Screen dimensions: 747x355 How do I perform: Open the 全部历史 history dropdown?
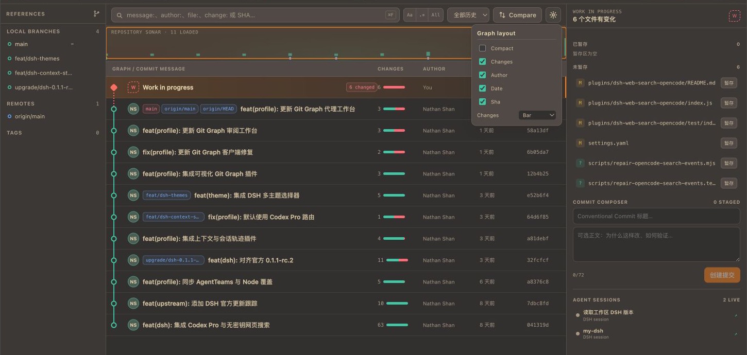point(468,15)
